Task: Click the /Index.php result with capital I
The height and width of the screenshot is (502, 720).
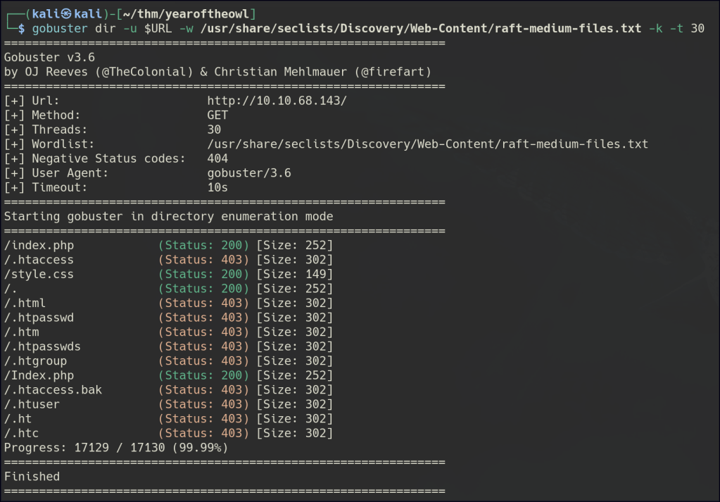Action: click(x=39, y=375)
